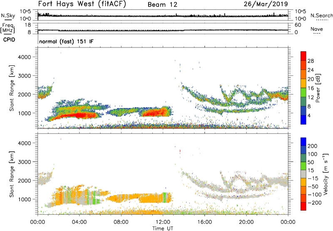The height and width of the screenshot is (231, 333).
Task: Click the "-15" tick on Velocity colorbar
Action: click(x=313, y=178)
